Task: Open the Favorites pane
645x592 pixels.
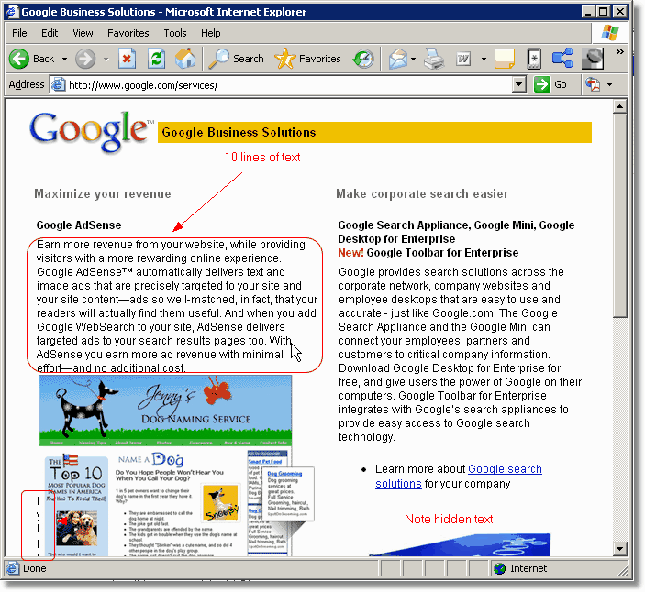Action: (x=307, y=59)
